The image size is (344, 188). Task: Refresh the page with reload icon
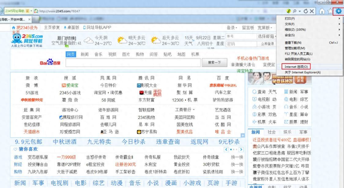305,11
